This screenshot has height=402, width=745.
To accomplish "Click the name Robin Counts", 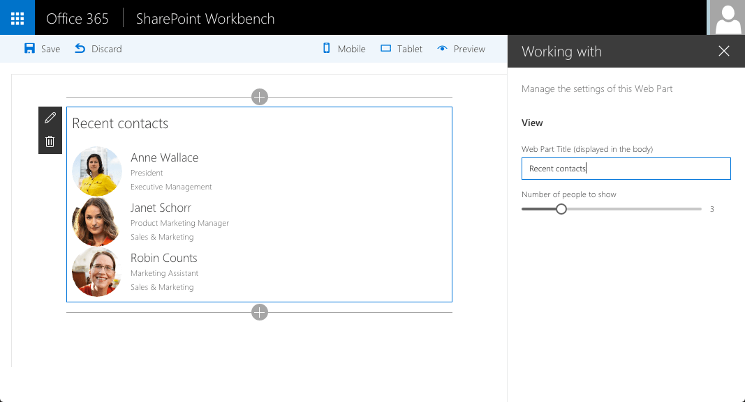I will point(164,258).
